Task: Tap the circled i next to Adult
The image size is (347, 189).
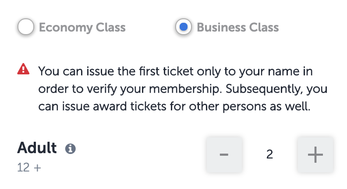Action: (x=70, y=149)
